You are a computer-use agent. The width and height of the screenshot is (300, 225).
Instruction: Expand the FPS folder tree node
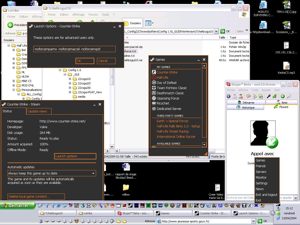14,67
